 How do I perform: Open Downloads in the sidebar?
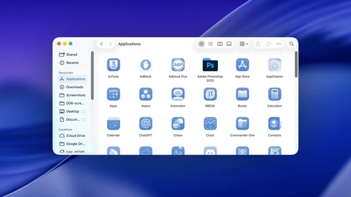tap(72, 87)
